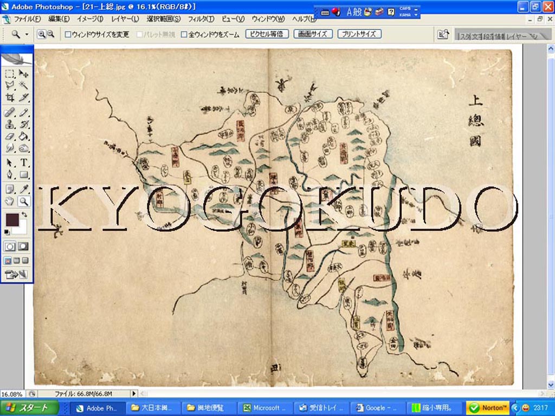Screen dimensions: 555x416
Task: Choose Zoom Out mode in options bar
Action: click(50, 34)
